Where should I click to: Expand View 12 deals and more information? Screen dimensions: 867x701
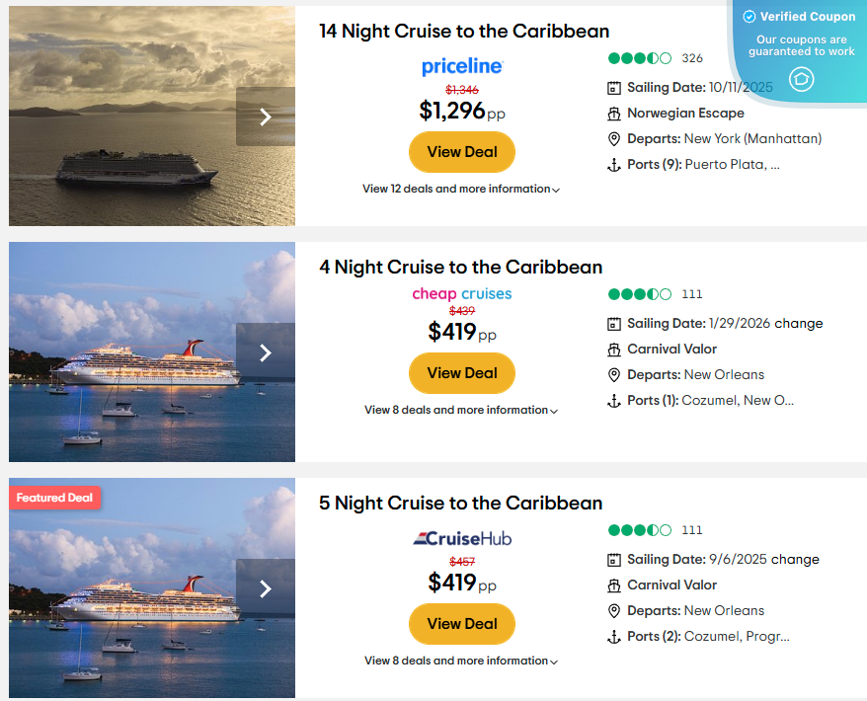461,189
